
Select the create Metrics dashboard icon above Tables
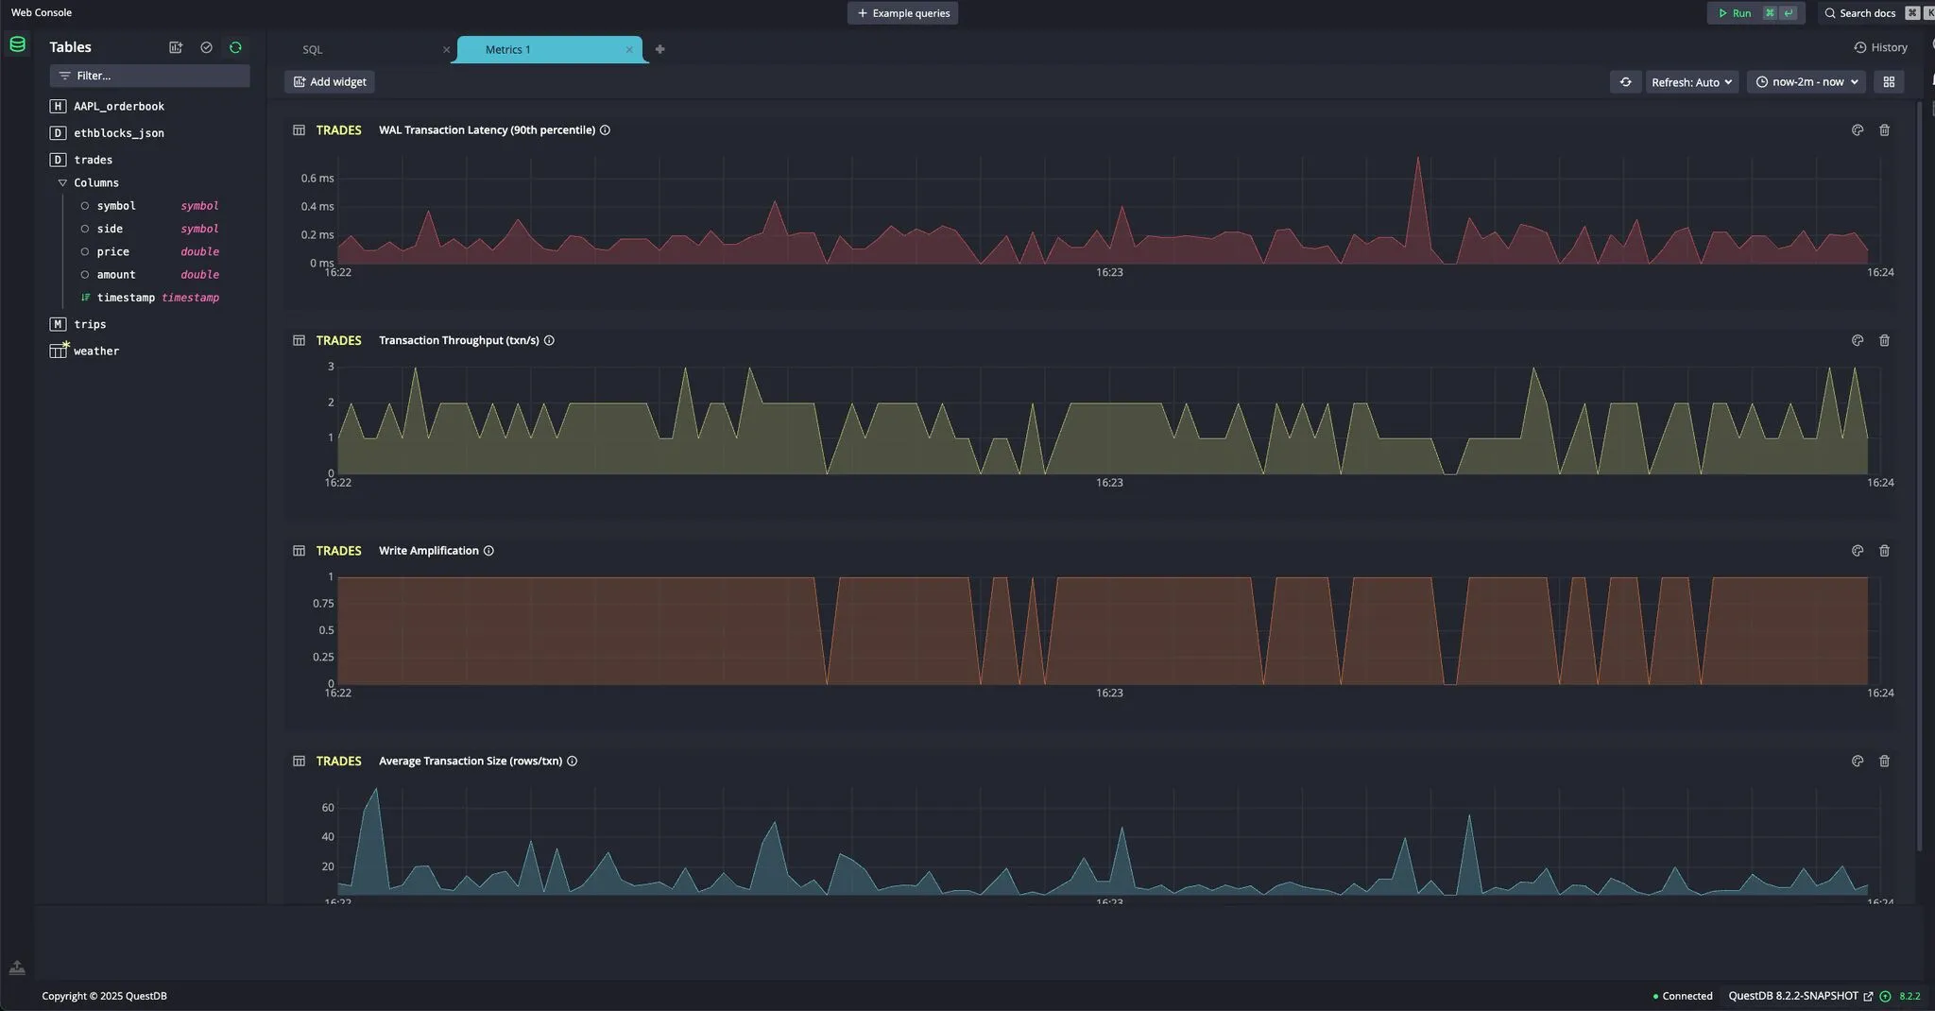click(176, 47)
